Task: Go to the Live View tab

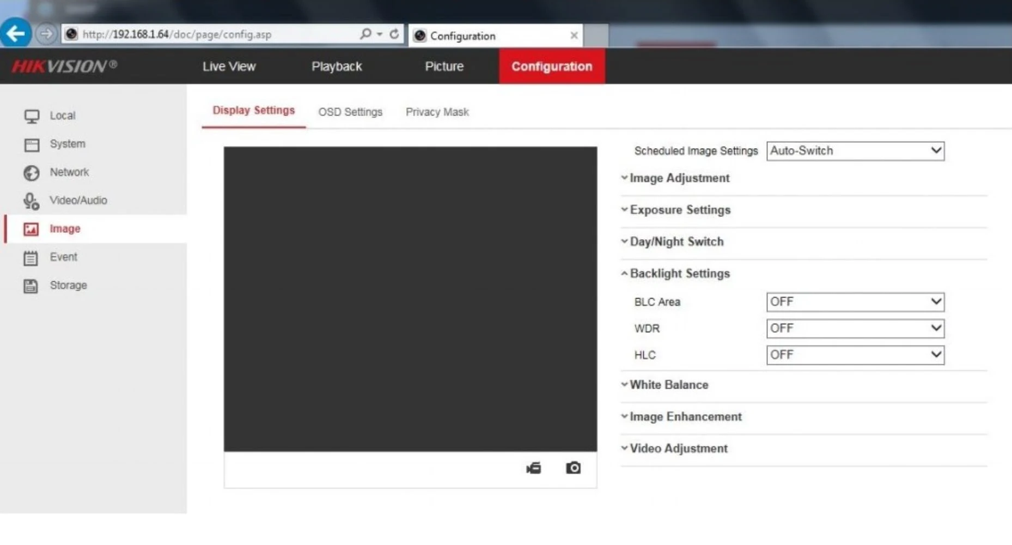Action: coord(229,66)
